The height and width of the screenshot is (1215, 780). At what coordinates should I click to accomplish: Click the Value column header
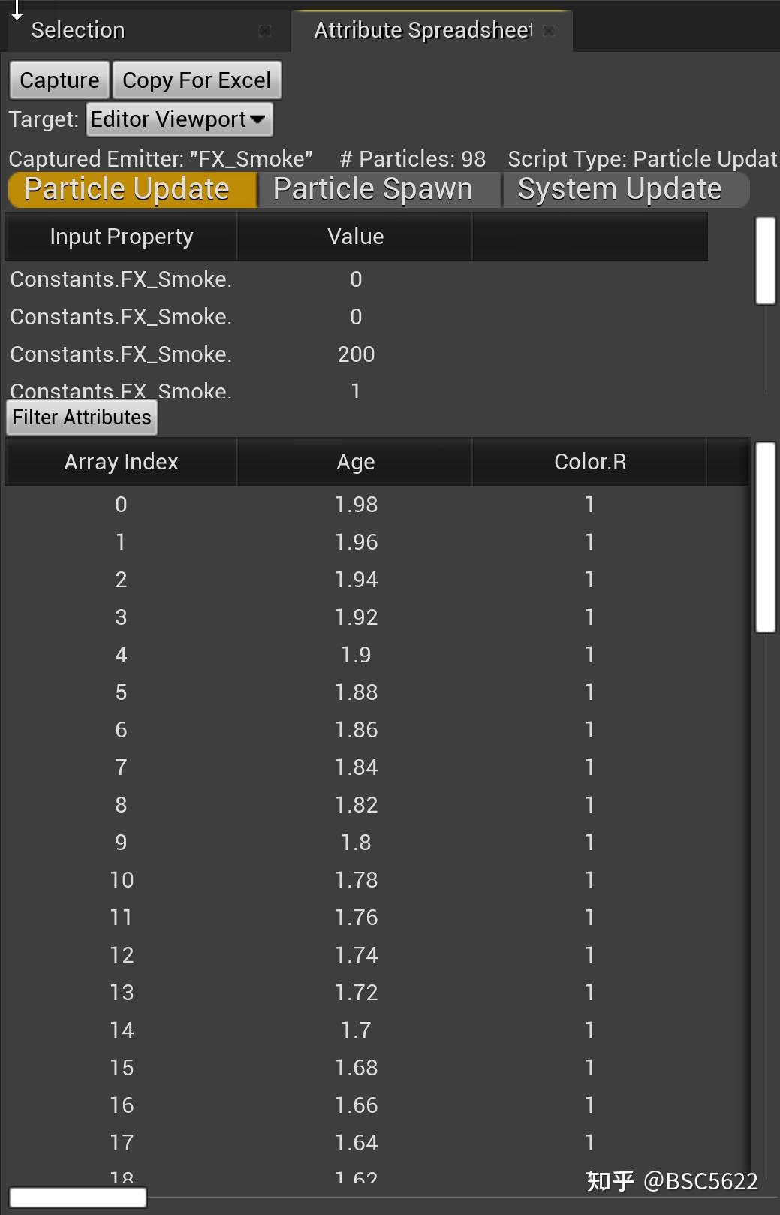coord(355,237)
